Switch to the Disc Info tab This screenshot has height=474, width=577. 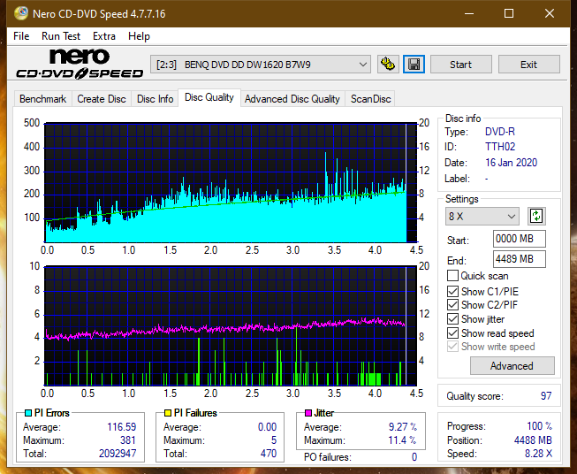tap(155, 99)
